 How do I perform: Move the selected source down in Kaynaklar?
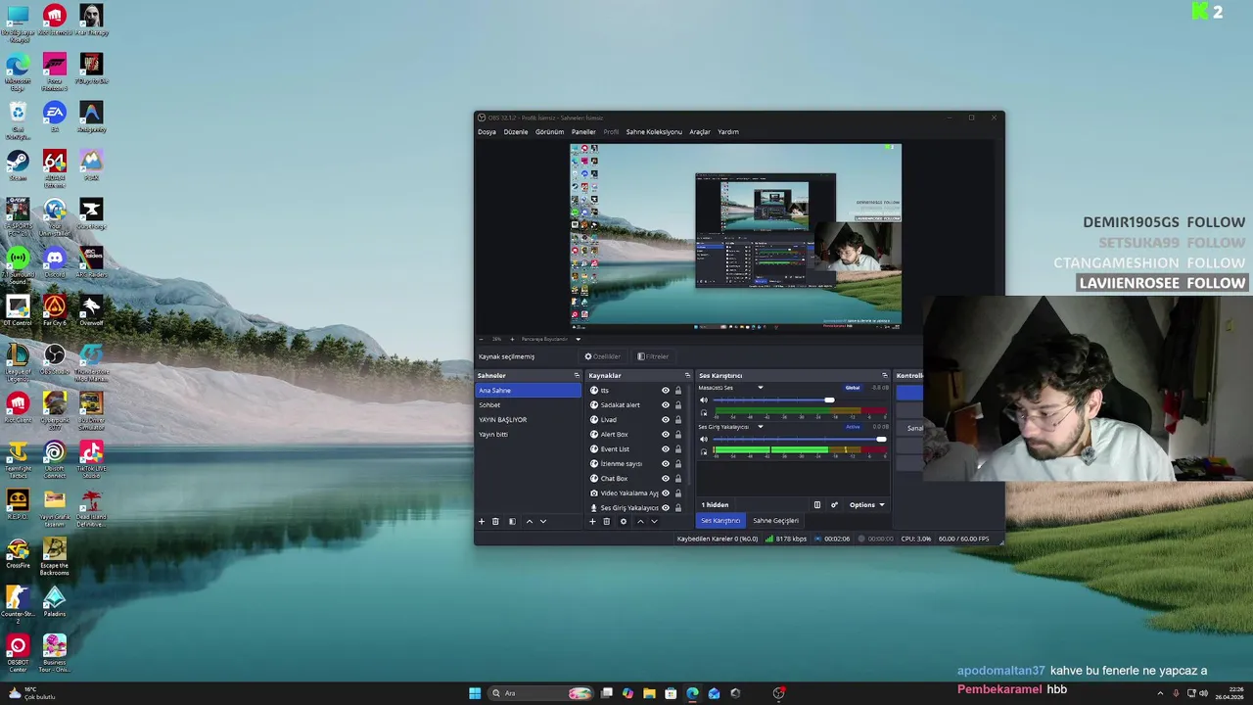click(654, 522)
